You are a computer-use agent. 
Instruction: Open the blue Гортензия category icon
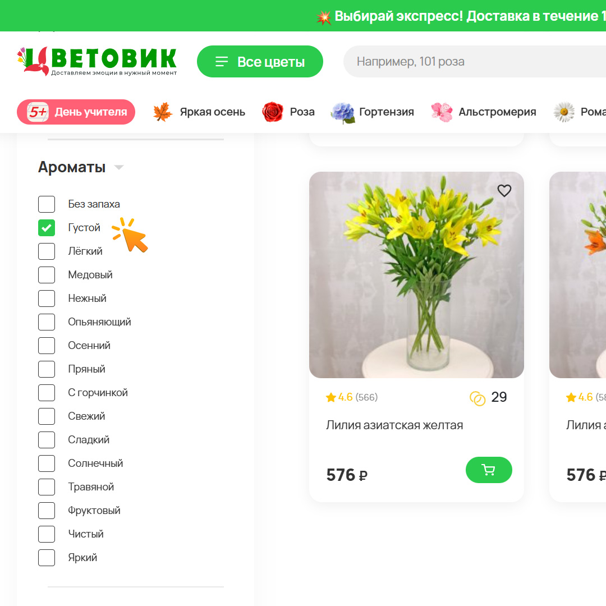click(x=343, y=112)
